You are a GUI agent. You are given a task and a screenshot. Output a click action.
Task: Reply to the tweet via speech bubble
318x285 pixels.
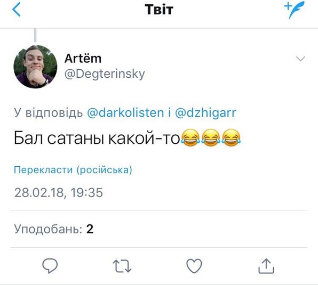coord(50,266)
